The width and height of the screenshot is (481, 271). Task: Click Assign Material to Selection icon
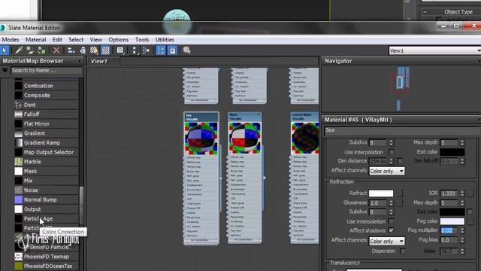coord(41,50)
